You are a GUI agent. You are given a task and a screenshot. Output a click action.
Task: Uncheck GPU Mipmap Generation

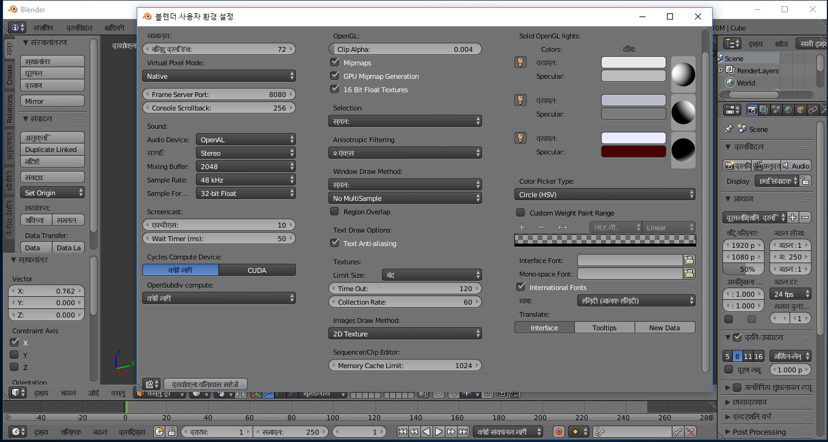tap(334, 76)
